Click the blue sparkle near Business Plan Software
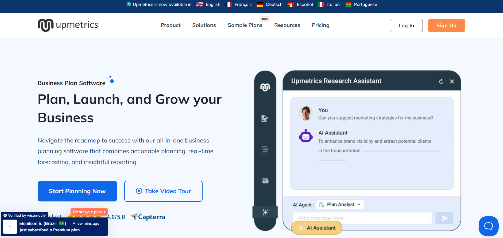The height and width of the screenshot is (238, 503). [x=111, y=80]
